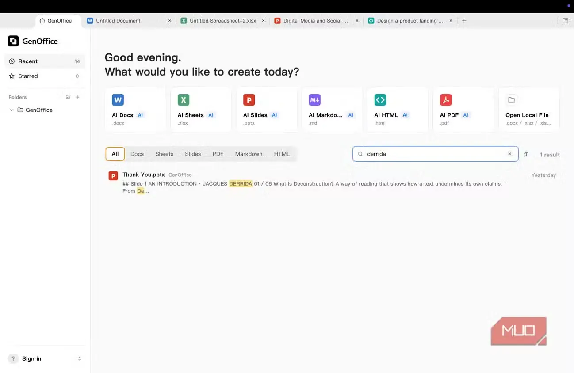The height and width of the screenshot is (373, 574).
Task: Click the PowerPoint icon of Thank You.pptx
Action: 113,176
